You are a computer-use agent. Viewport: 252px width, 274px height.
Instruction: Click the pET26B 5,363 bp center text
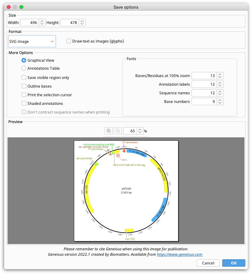[x=126, y=191]
